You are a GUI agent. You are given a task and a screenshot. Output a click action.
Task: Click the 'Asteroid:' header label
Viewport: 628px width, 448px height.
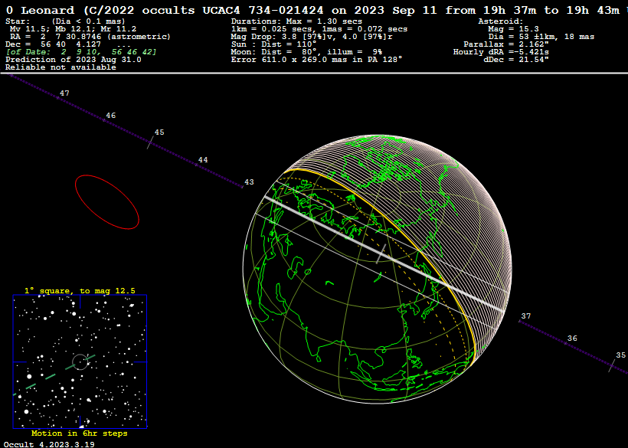501,21
